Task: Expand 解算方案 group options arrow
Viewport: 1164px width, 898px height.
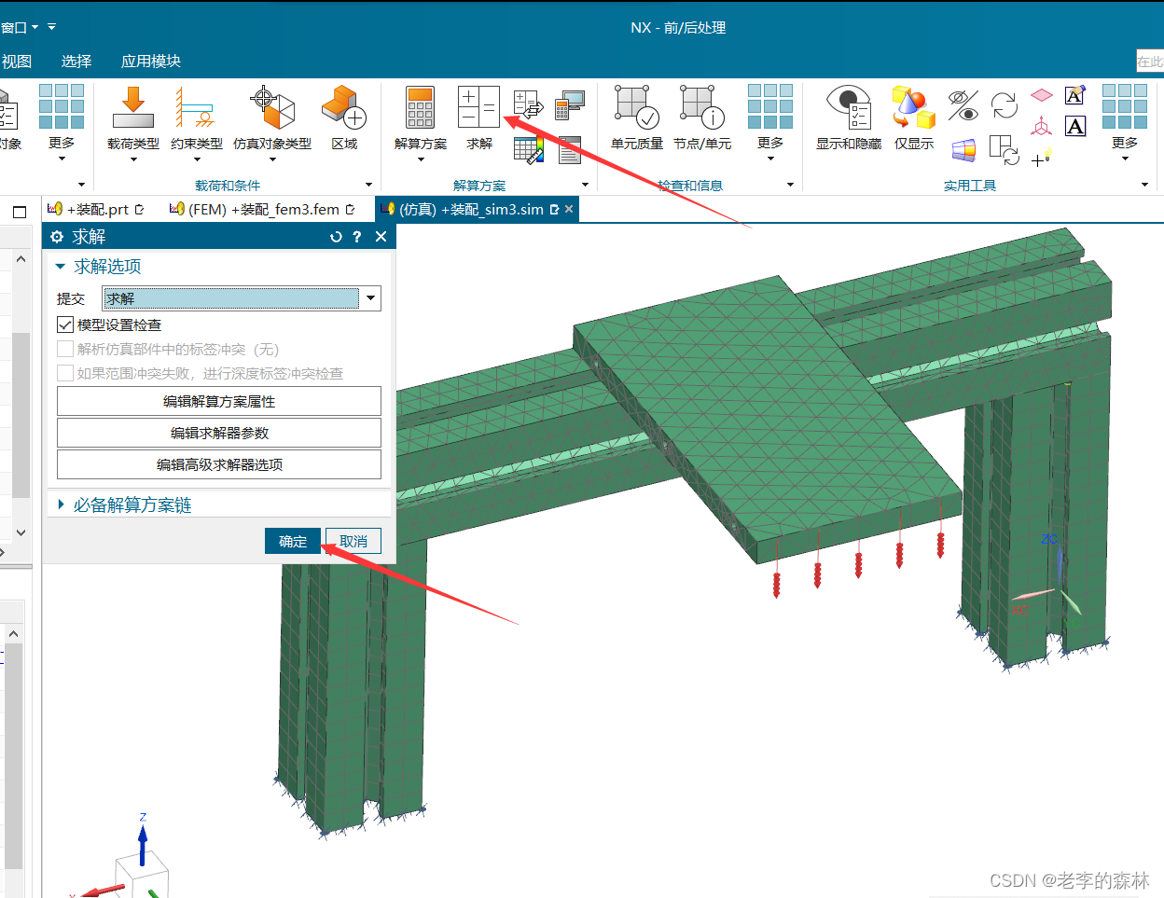Action: pos(586,185)
